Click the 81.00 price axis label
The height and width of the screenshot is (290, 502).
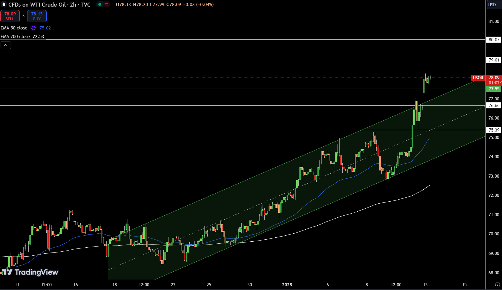(494, 21)
